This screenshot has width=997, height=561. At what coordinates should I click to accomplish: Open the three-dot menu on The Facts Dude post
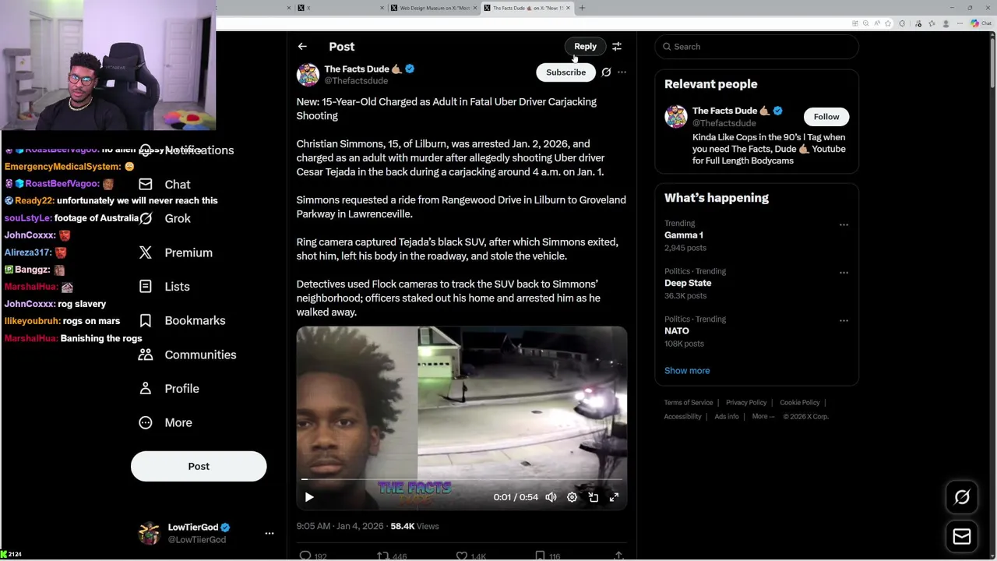(622, 72)
